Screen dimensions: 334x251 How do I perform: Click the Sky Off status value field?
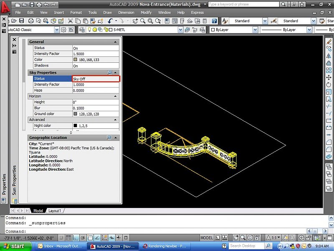96,79
